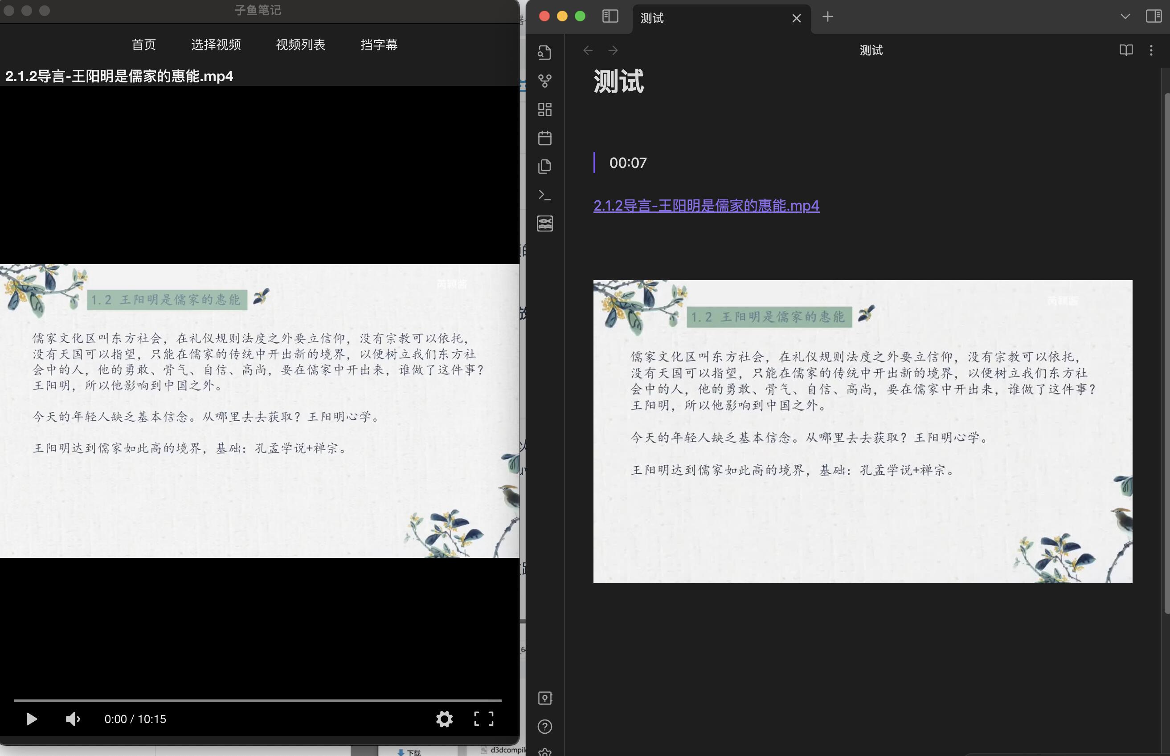The width and height of the screenshot is (1170, 756).
Task: Open the note's more options menu
Action: 1151,50
